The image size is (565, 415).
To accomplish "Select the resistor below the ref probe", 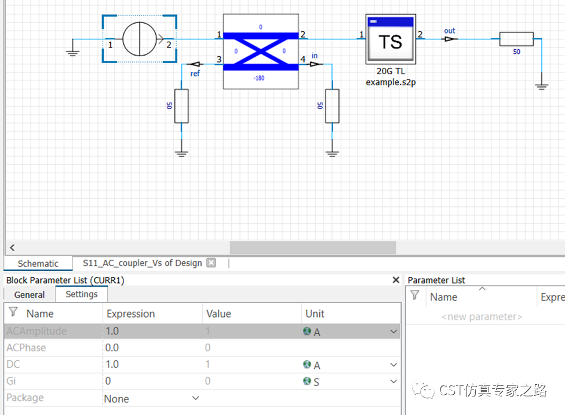I will point(181,106).
